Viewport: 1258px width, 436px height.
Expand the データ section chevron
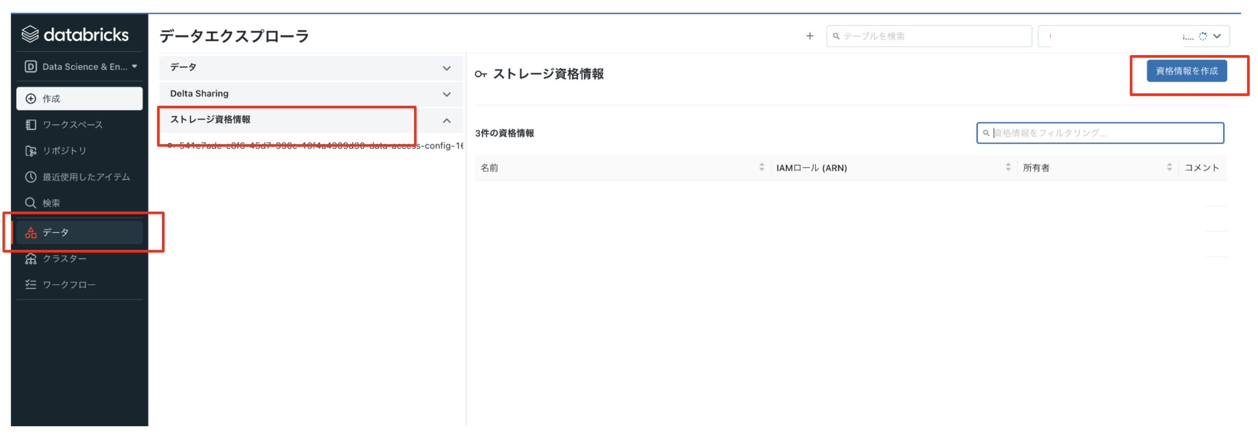pyautogui.click(x=447, y=68)
